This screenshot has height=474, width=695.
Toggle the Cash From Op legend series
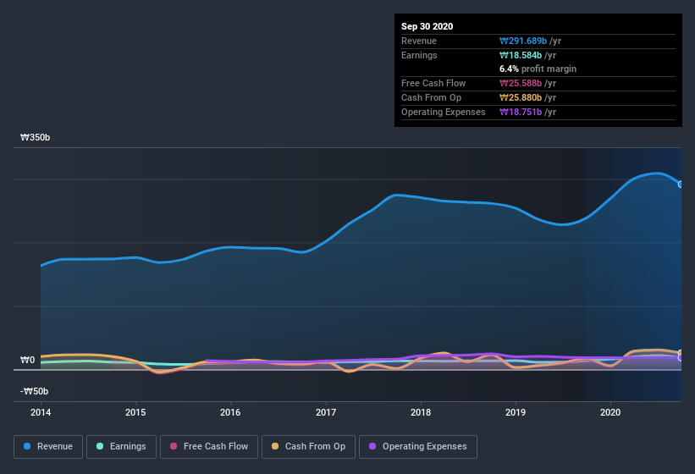coord(309,446)
